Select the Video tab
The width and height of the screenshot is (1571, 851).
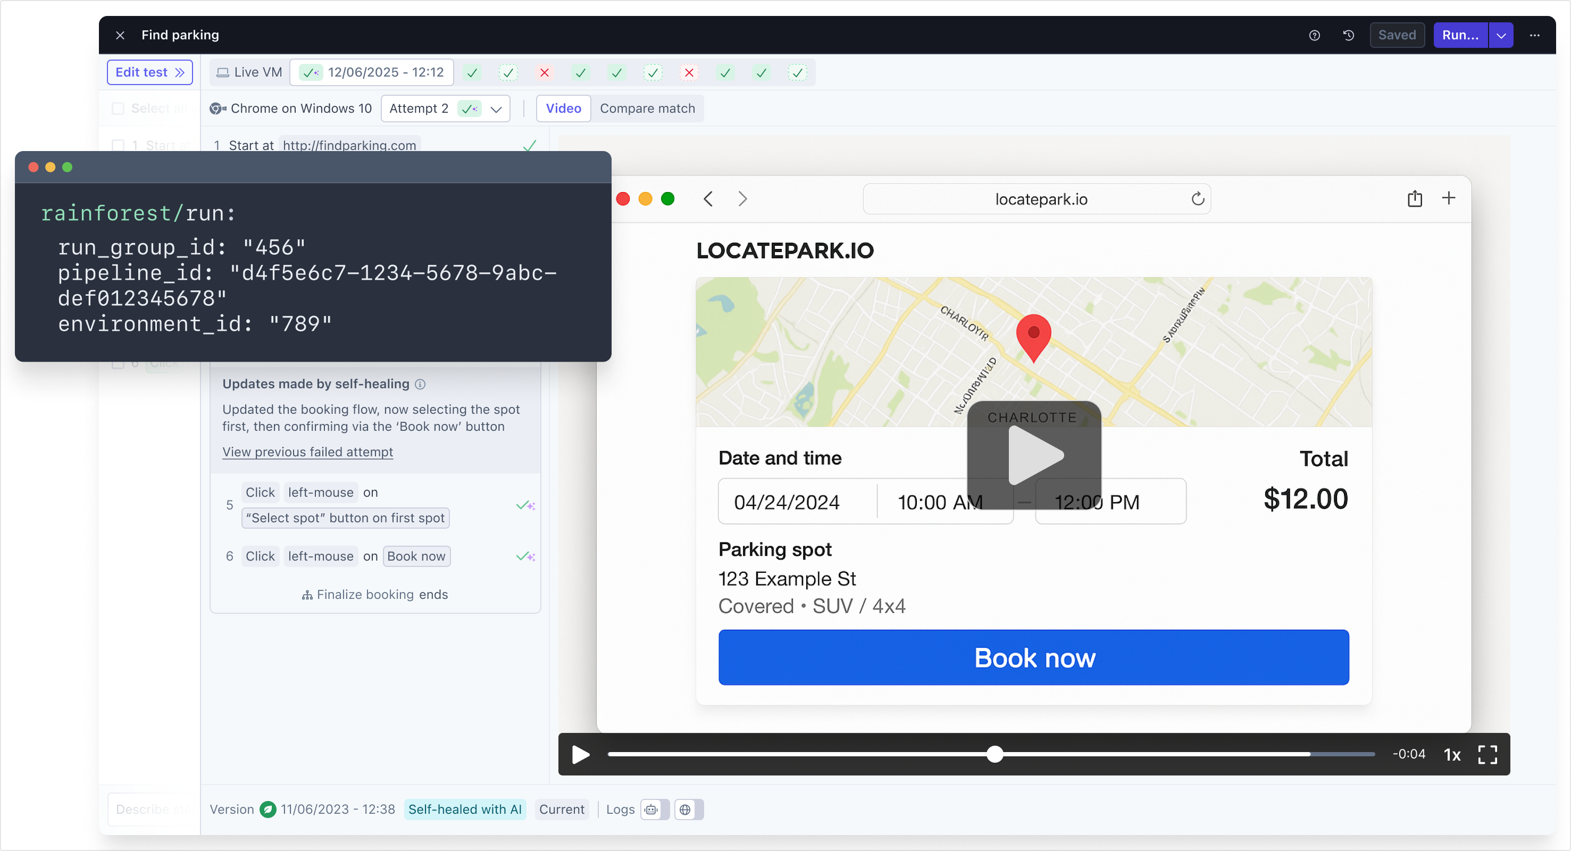[563, 109]
